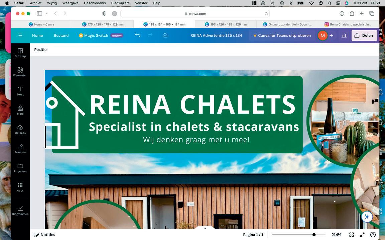
Task: Open the Bestand menu
Action: point(61,36)
